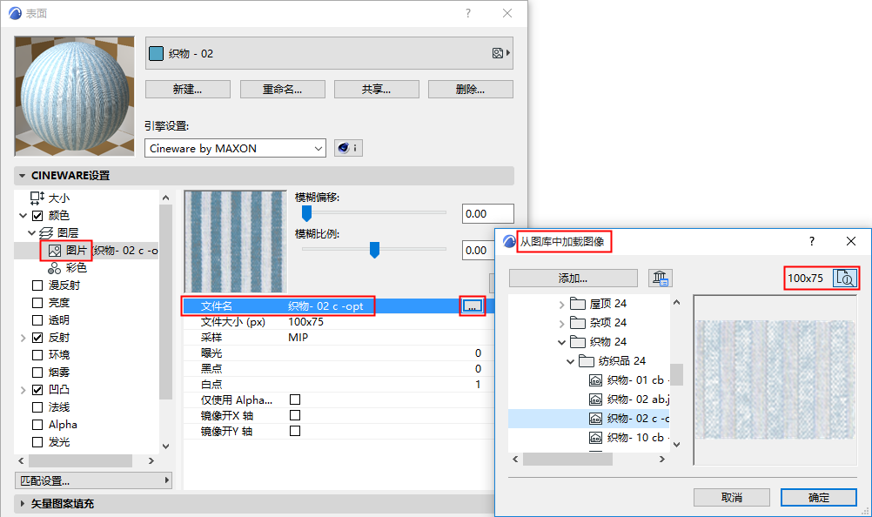
Task: Select 织物- 01 cb image file
Action: point(629,380)
